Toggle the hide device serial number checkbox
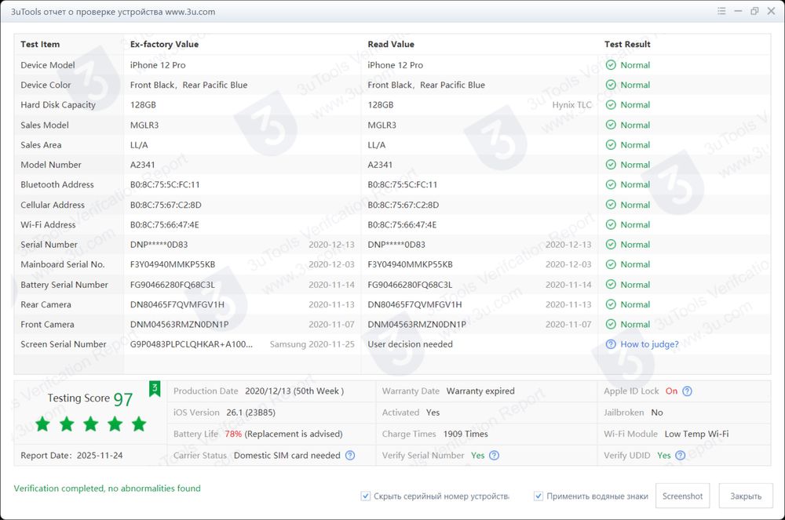The width and height of the screenshot is (785, 520). [x=366, y=496]
